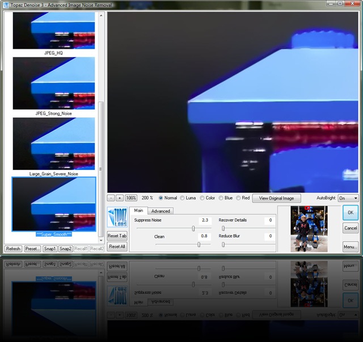The height and width of the screenshot is (342, 363).
Task: Click the Recall1 button
Action: [81, 249]
